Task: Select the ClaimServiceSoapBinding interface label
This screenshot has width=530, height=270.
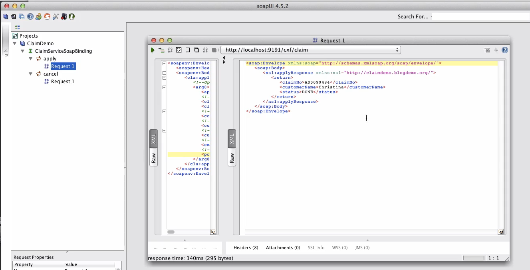Action: 64,51
